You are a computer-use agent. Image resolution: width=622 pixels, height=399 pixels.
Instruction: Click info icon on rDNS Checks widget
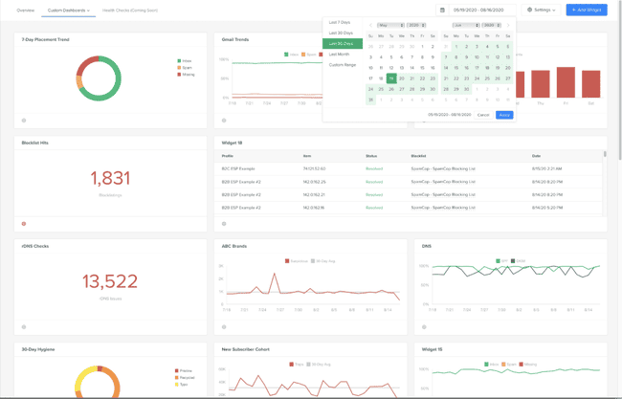click(x=24, y=327)
